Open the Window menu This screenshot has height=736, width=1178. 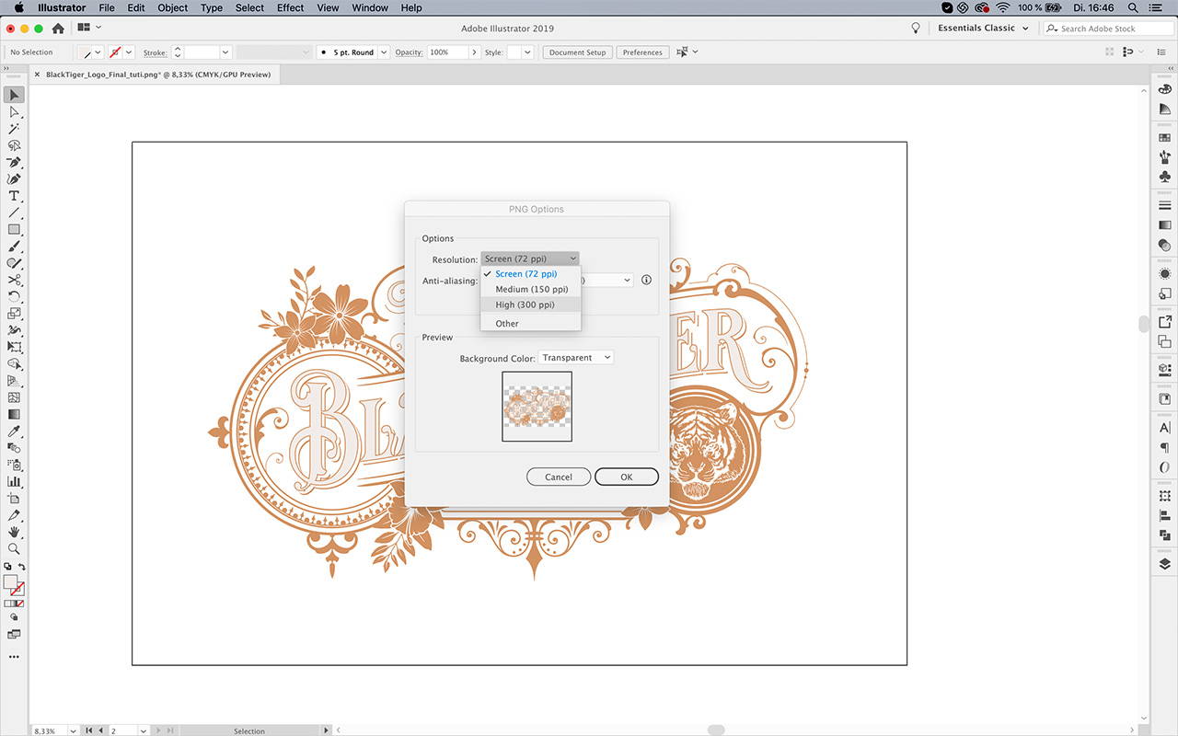(x=370, y=7)
